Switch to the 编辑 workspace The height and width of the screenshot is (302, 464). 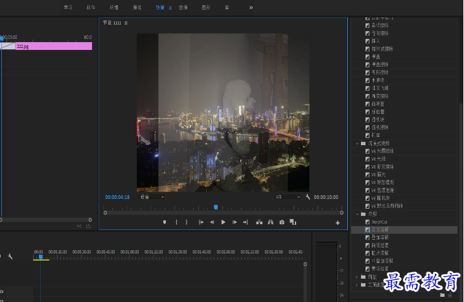[x=114, y=7]
